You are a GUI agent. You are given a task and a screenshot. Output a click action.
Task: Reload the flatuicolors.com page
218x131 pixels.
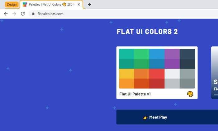(23, 14)
